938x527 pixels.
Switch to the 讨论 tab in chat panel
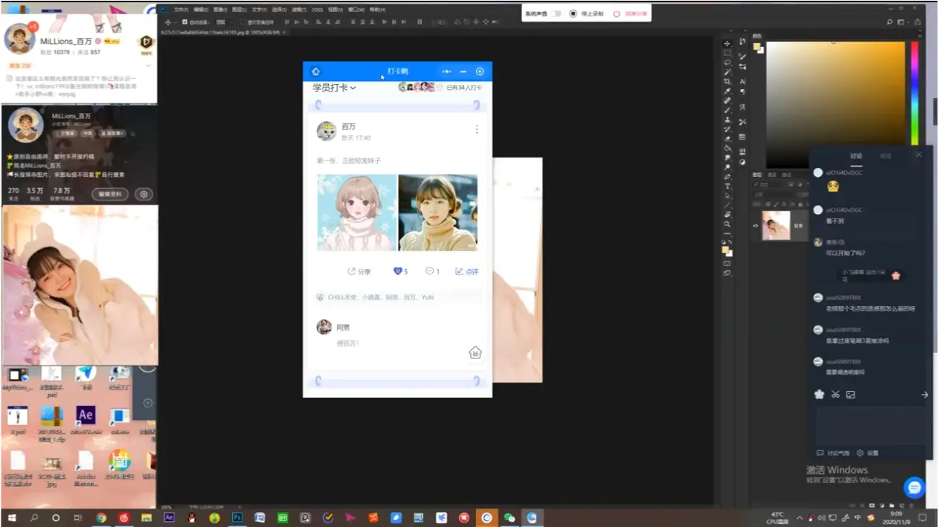pyautogui.click(x=856, y=156)
